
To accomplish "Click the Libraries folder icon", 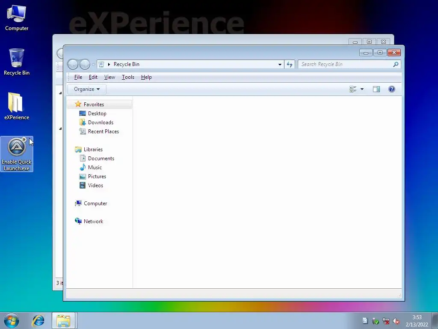I will [x=78, y=150].
